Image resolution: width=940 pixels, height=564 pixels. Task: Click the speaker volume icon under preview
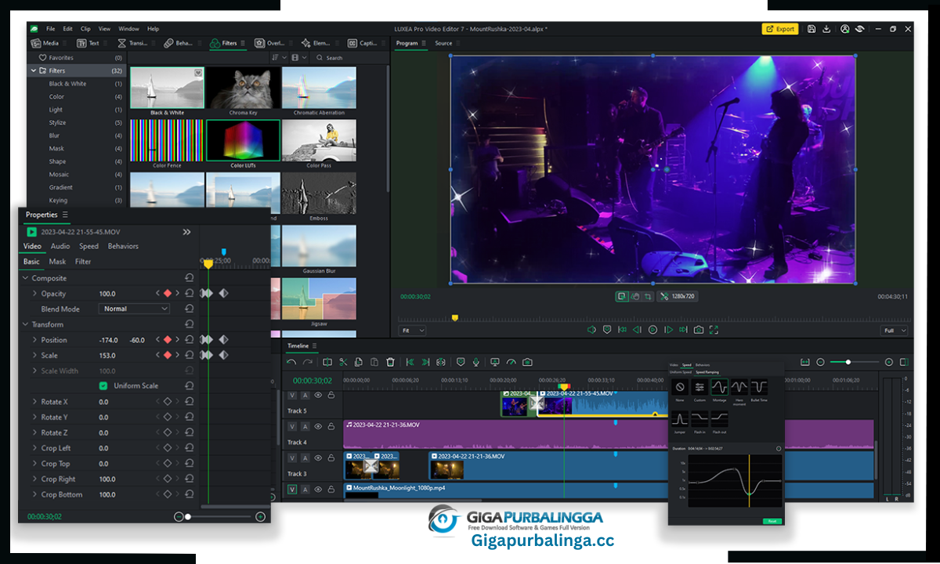[591, 330]
